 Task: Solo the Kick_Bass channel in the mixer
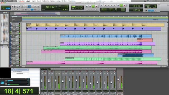tap(42, 73)
